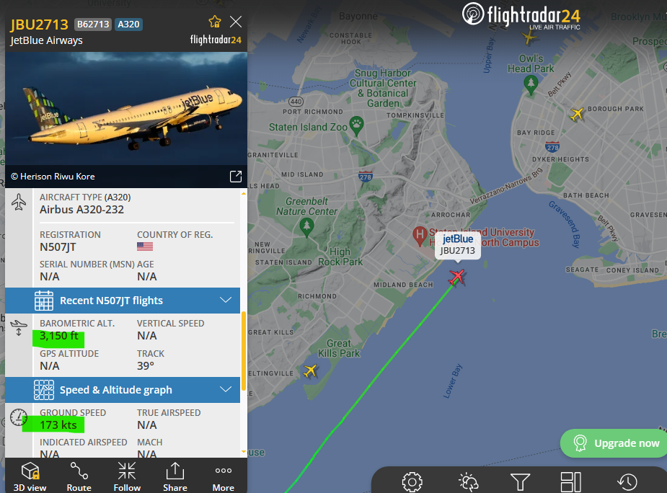Image resolution: width=667 pixels, height=493 pixels.
Task: Open widgets layout icon
Action: click(570, 482)
